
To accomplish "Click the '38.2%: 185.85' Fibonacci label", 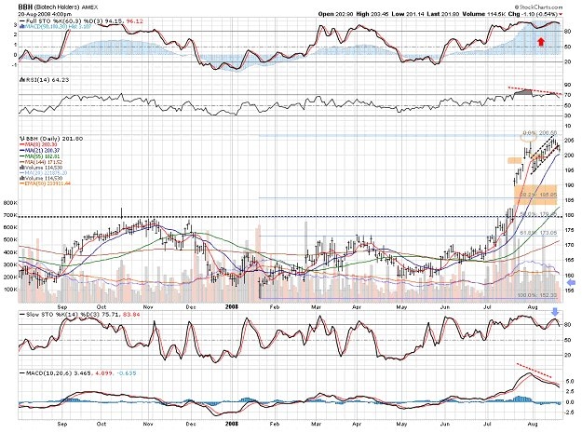I will (538, 195).
